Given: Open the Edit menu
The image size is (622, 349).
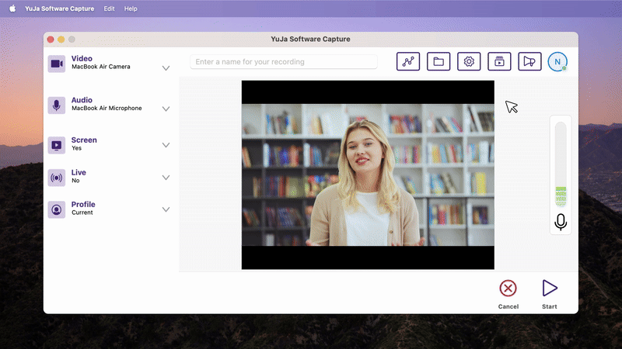Looking at the screenshot, I should coord(110,9).
